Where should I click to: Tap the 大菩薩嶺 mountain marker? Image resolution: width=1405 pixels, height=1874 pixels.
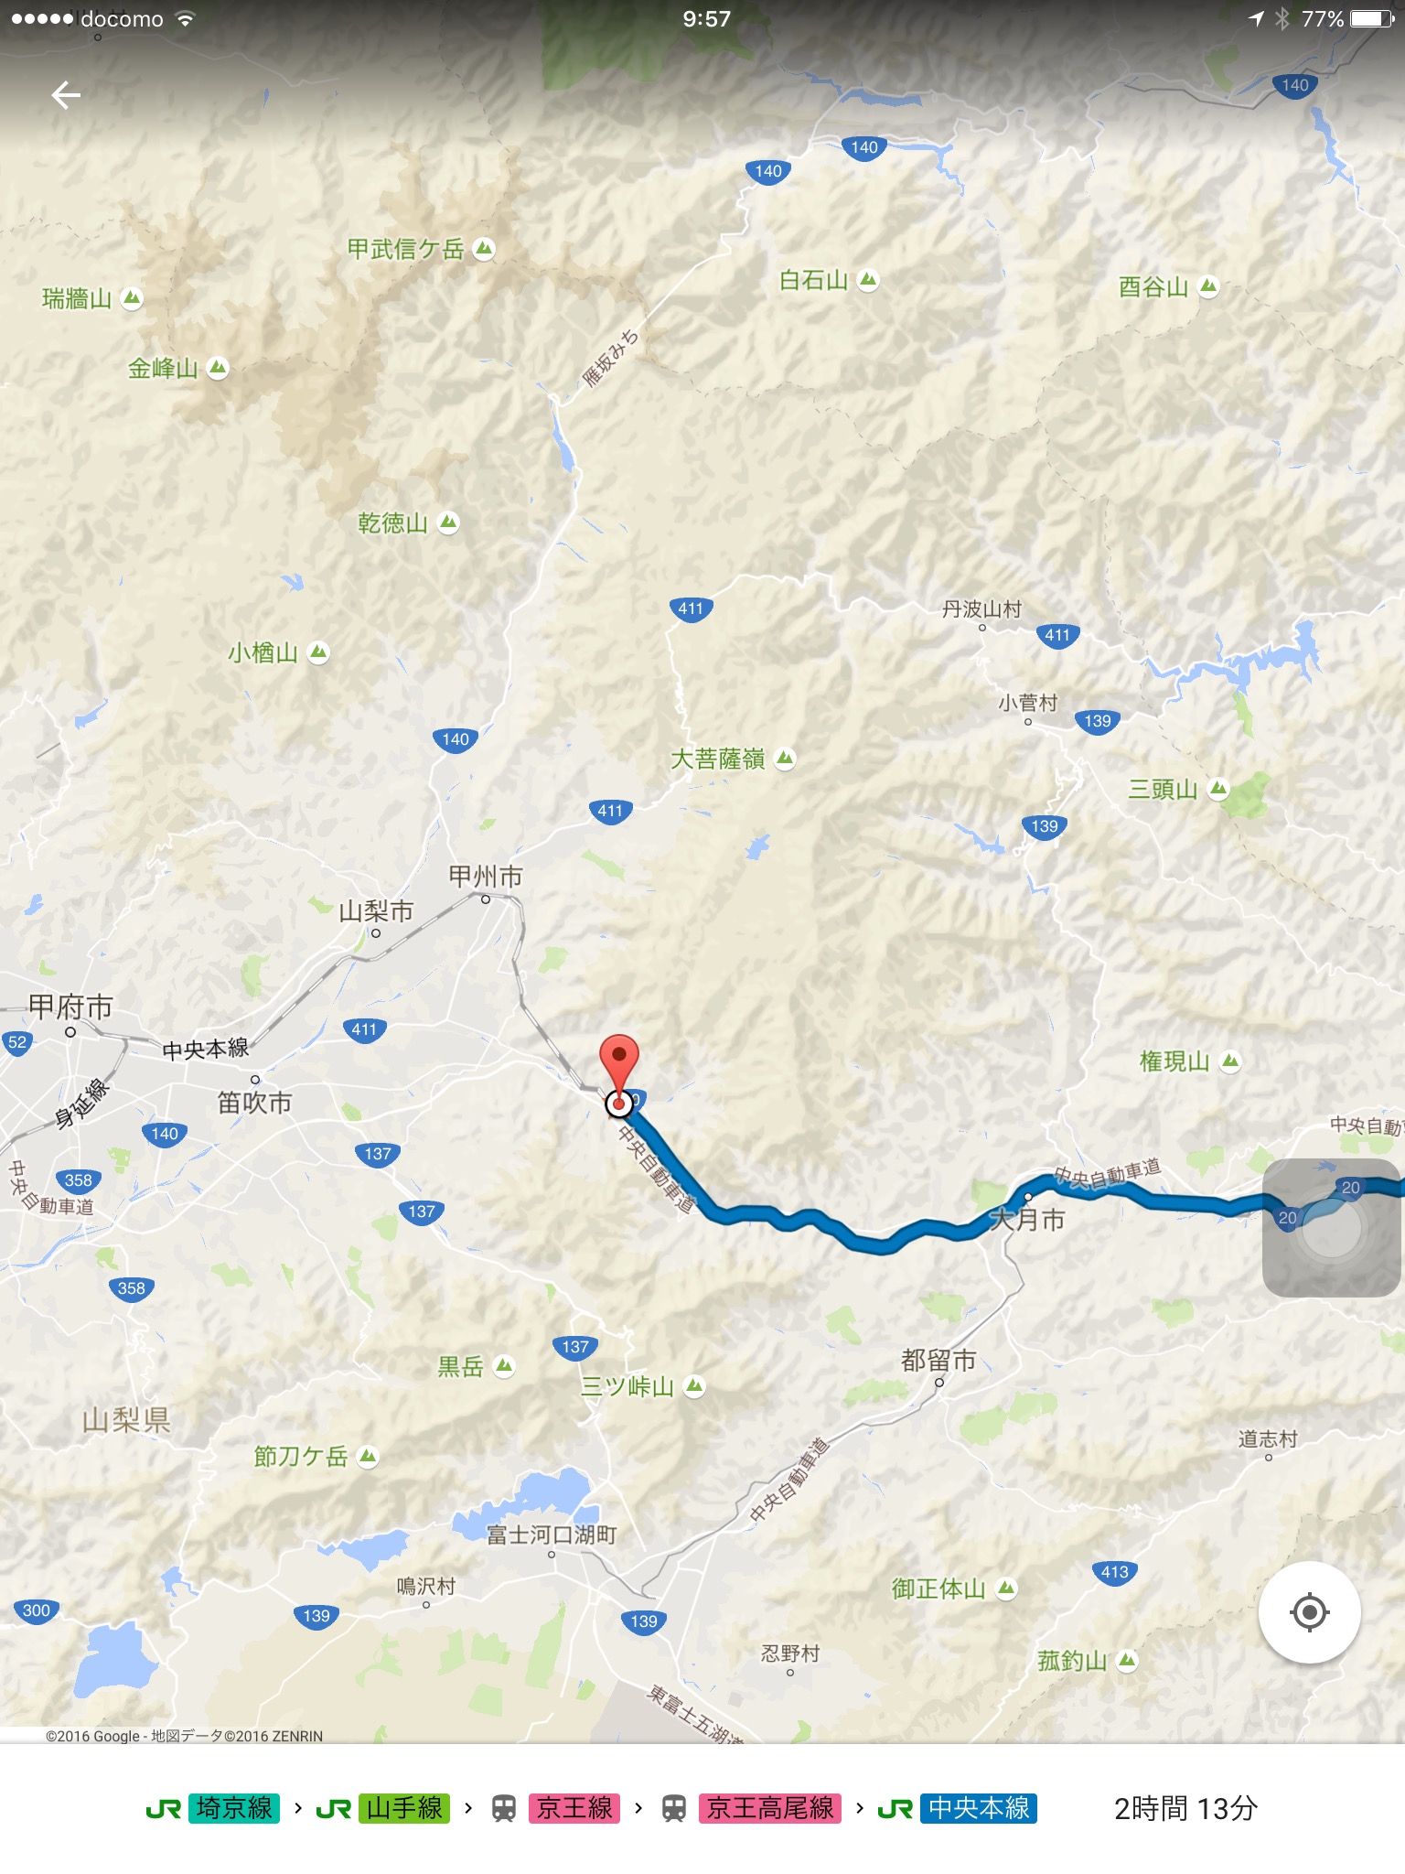785,759
